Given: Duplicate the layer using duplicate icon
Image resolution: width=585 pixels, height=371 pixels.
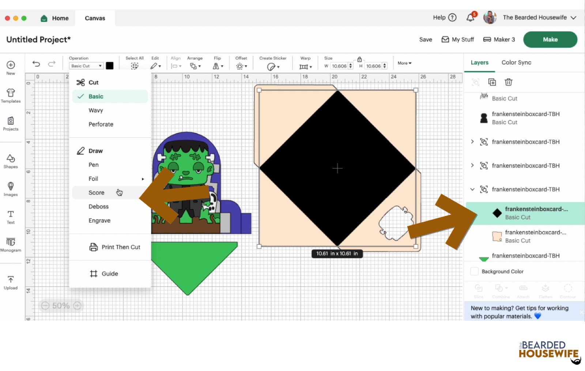Looking at the screenshot, I should [492, 82].
